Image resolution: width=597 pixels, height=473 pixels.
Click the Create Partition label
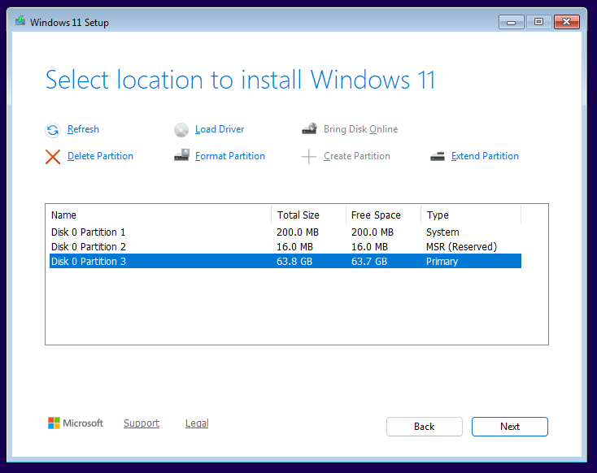[357, 156]
